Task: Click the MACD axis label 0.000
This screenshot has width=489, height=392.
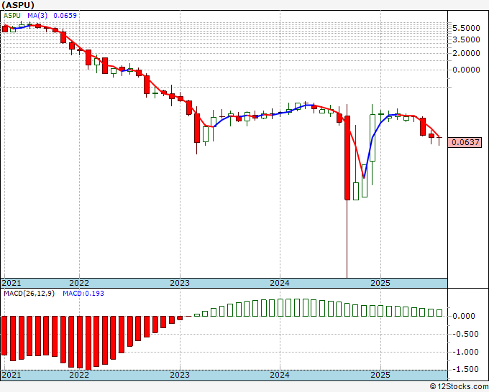Action: pyautogui.click(x=463, y=317)
